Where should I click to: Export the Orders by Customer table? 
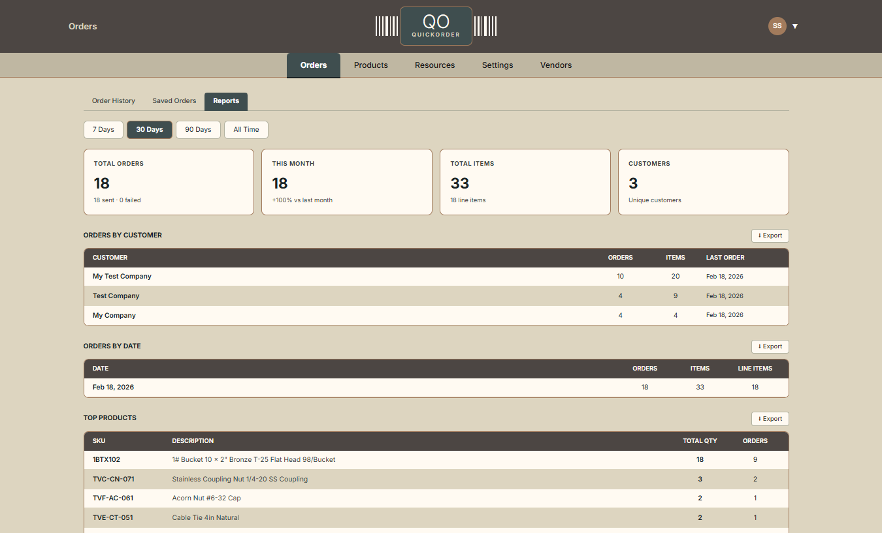pyautogui.click(x=770, y=236)
